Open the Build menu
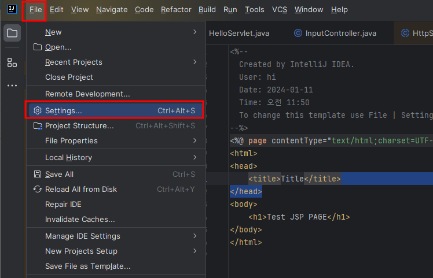433x278 pixels. point(207,10)
